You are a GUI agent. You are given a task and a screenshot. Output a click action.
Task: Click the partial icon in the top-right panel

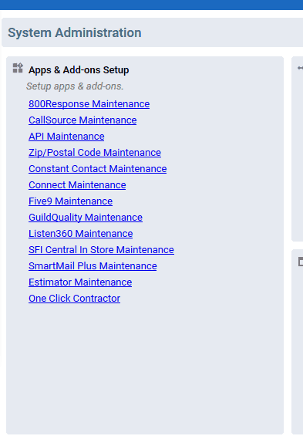coord(300,68)
